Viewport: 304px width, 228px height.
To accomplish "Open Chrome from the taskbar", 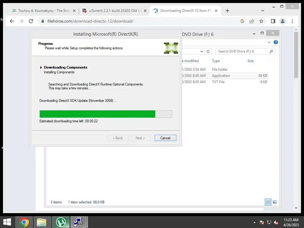I will click(x=24, y=222).
